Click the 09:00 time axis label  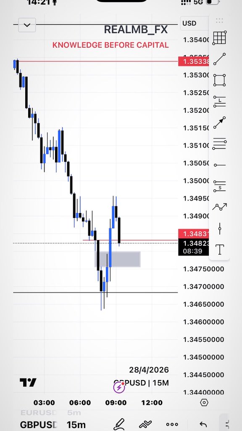(116, 403)
